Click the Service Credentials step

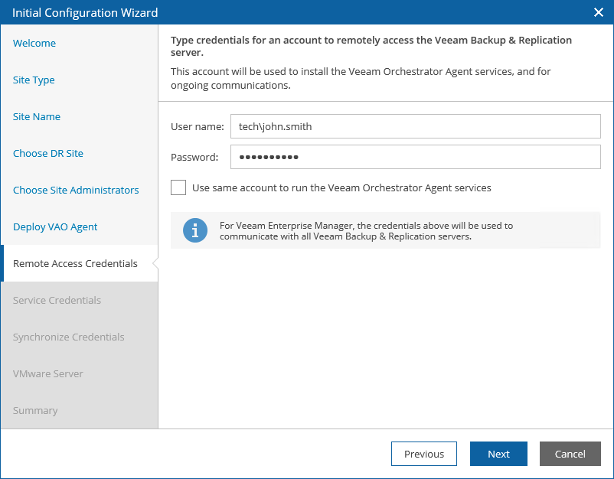(57, 300)
